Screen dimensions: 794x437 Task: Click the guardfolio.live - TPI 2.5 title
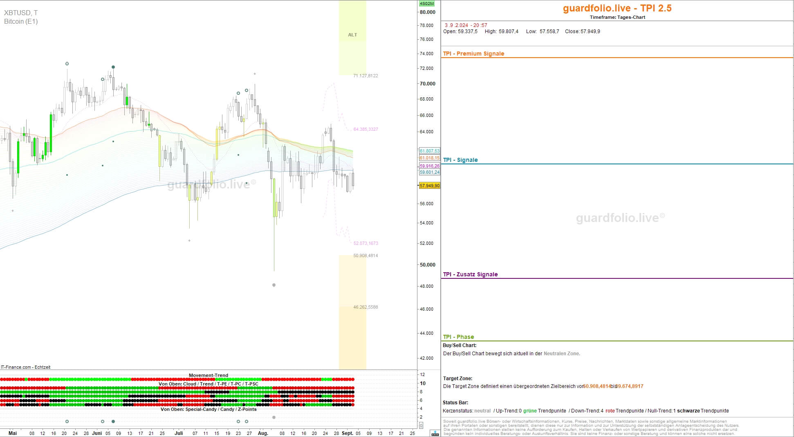coord(617,8)
